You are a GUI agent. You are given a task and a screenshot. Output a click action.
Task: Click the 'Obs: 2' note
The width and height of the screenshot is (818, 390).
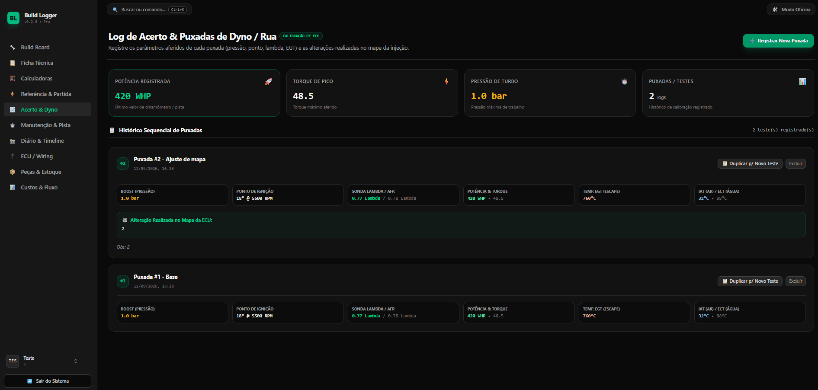pos(123,247)
